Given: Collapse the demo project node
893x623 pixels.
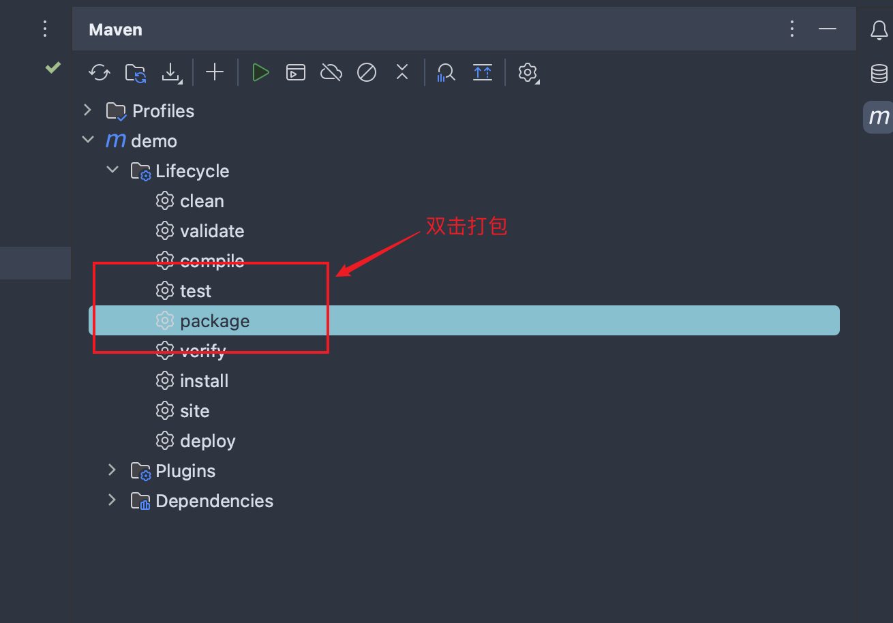Looking at the screenshot, I should coord(87,140).
